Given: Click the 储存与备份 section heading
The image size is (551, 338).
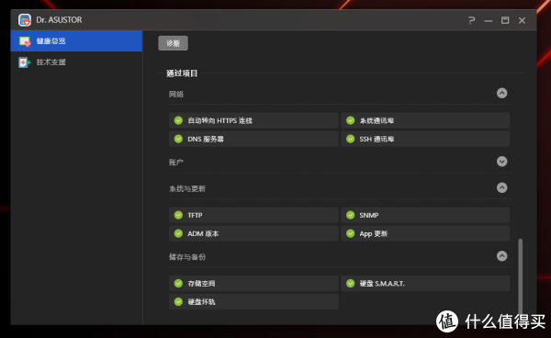Looking at the screenshot, I should [187, 257].
